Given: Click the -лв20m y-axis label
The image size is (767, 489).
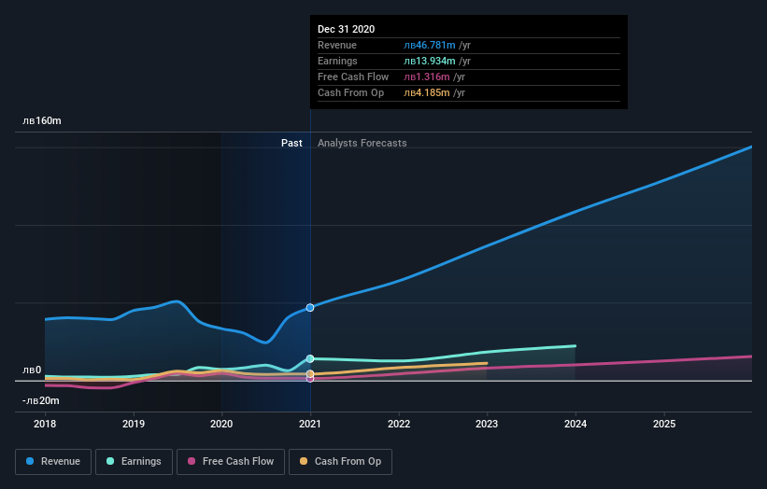Looking at the screenshot, I should pos(40,400).
